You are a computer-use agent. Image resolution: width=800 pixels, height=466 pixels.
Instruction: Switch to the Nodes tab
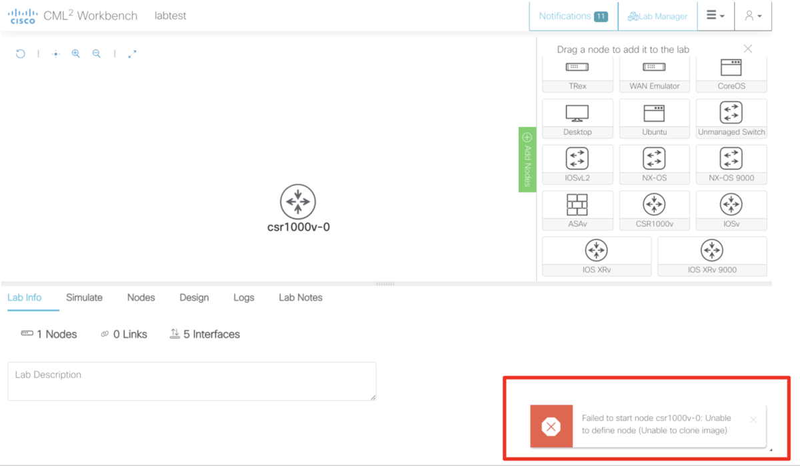point(141,298)
